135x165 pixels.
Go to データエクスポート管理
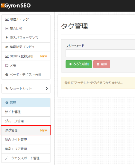[26, 158]
